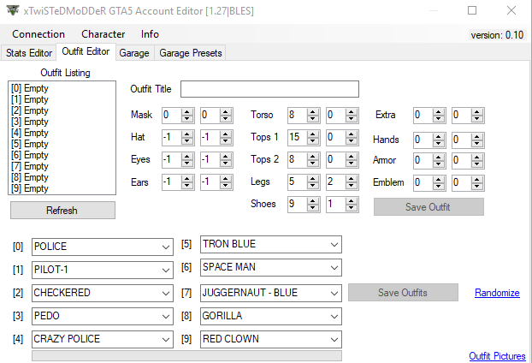Focus the Outfit Title text field
This screenshot has width=532, height=363.
[269, 89]
